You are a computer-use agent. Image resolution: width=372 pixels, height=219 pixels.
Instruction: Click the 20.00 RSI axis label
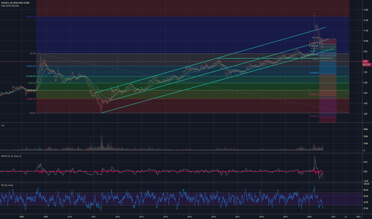pos(366,208)
